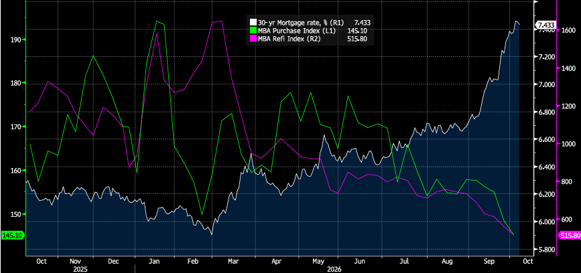Select the '30-yr Mortgage rate, % (R1)' legend label

coord(302,23)
